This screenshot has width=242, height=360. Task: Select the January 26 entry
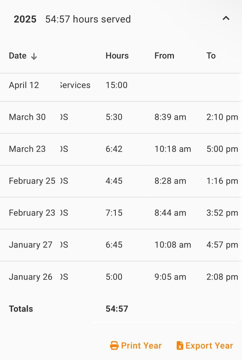pyautogui.click(x=30, y=277)
